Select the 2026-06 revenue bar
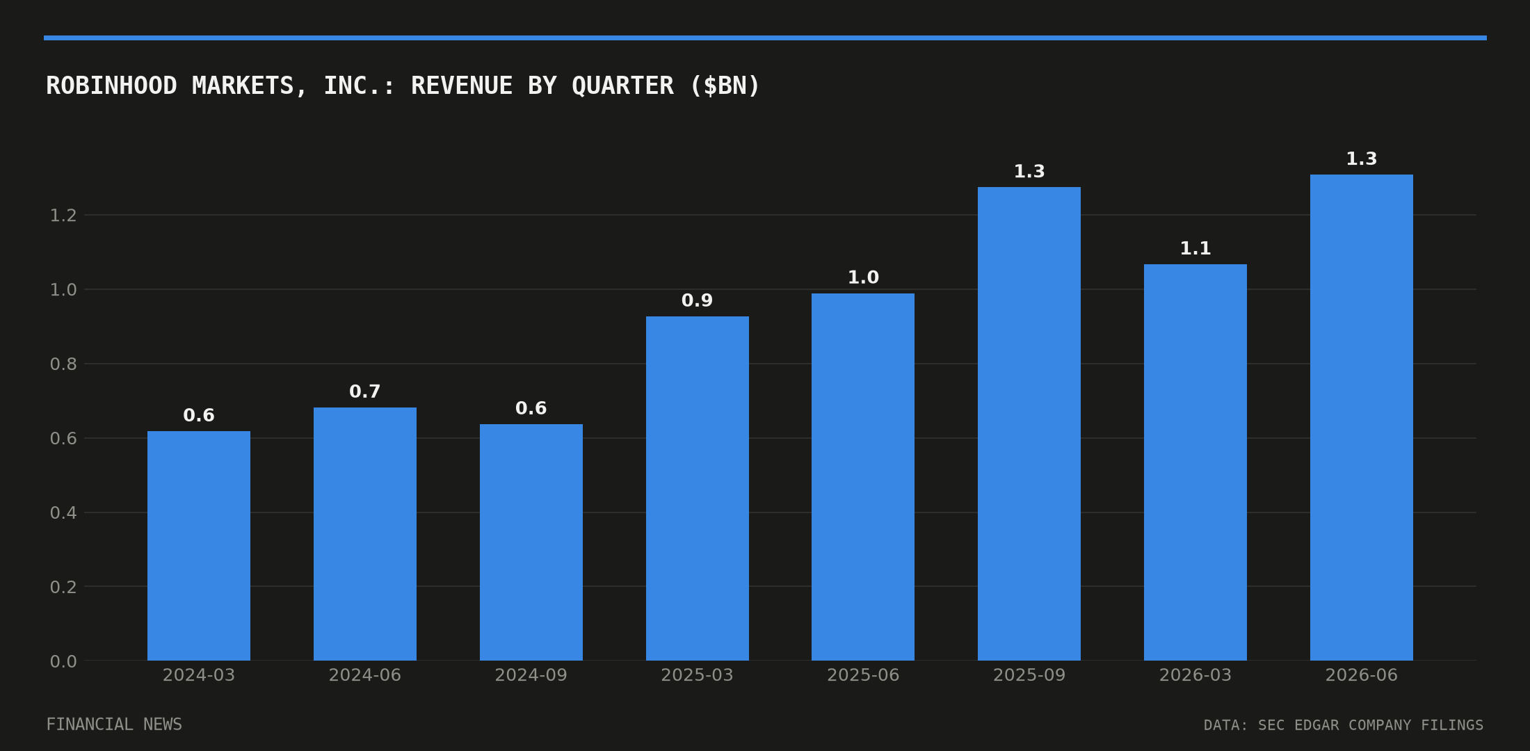This screenshot has width=1530, height=751. [1362, 417]
